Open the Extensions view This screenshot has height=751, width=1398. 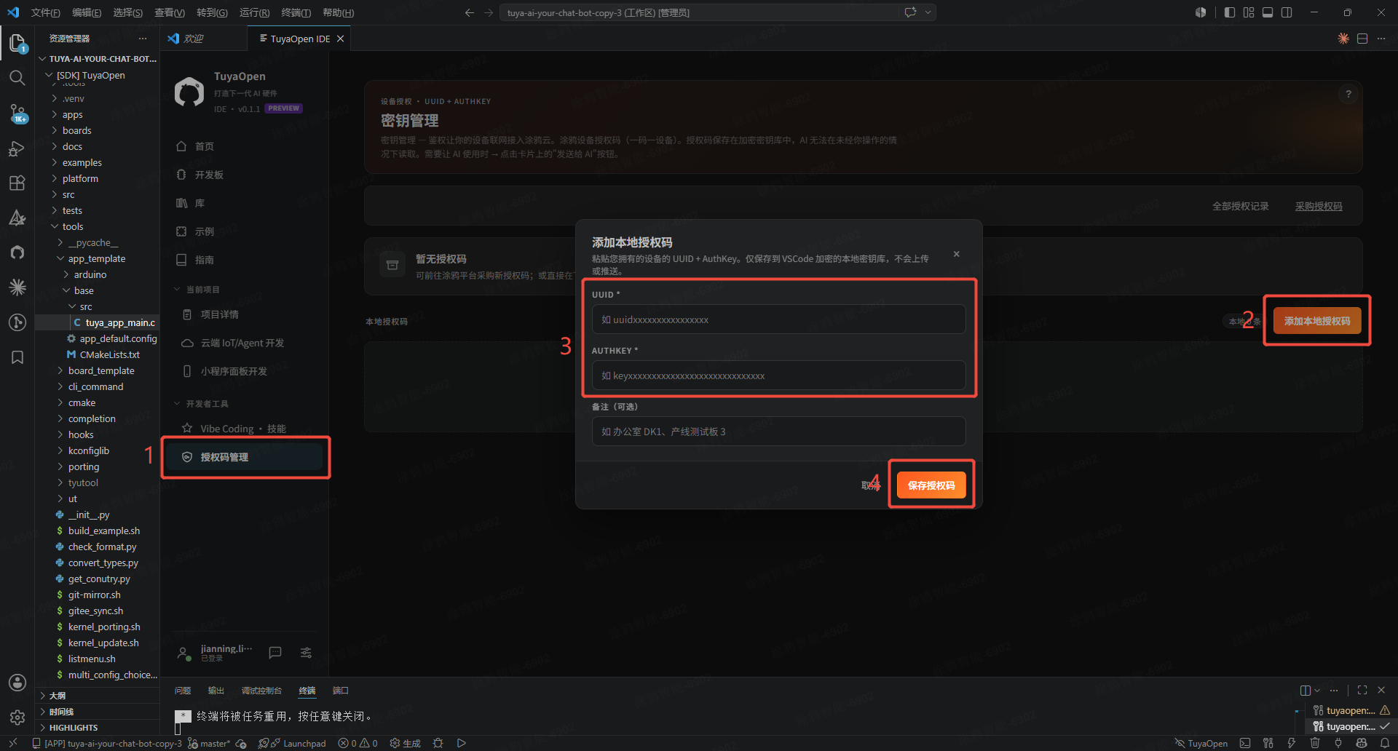pos(17,183)
